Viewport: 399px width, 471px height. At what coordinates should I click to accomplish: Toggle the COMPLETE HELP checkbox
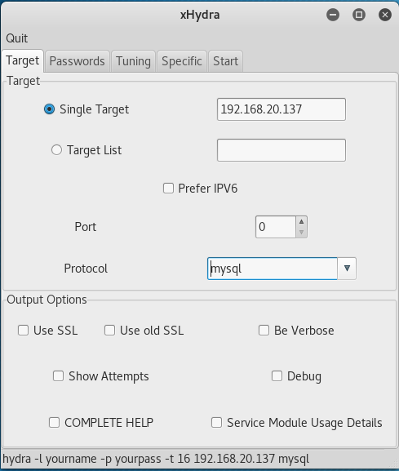[54, 422]
